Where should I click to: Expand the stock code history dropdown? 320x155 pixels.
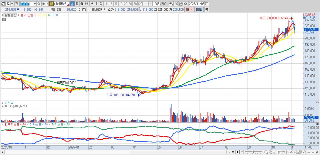click(35, 4)
